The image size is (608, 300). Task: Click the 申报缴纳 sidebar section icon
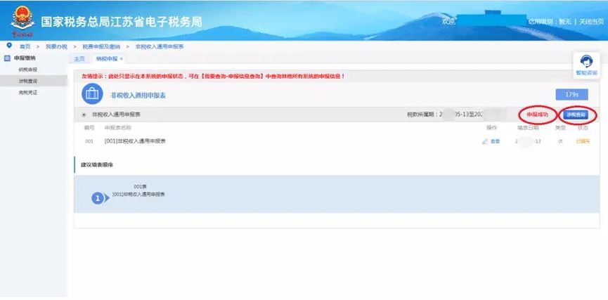(x=7, y=58)
